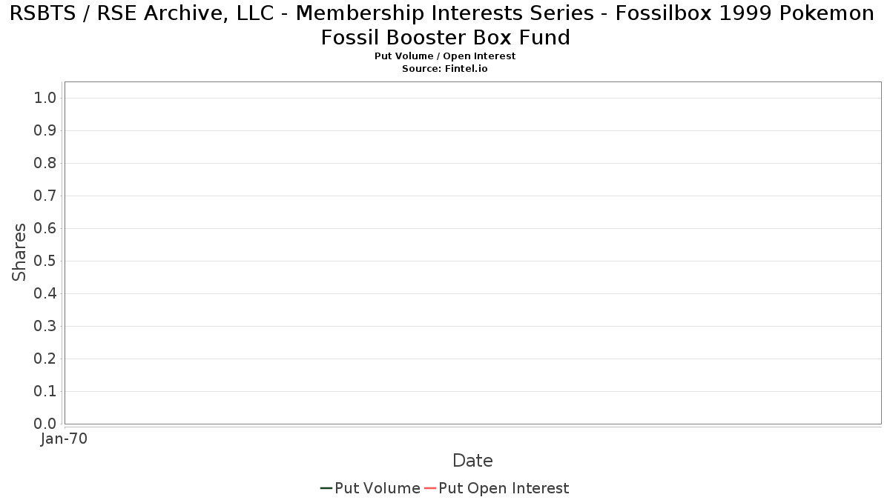The height and width of the screenshot is (500, 890).
Task: Select the Jan-70 x-axis tick label
Action: click(64, 439)
